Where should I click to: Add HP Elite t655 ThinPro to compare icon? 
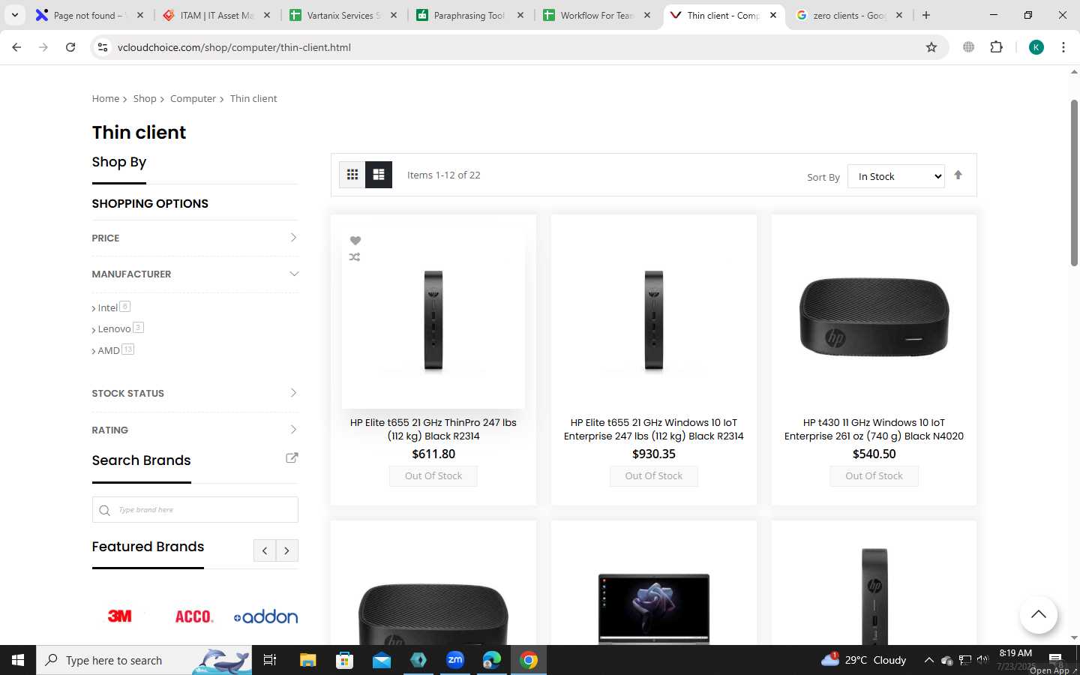355,257
